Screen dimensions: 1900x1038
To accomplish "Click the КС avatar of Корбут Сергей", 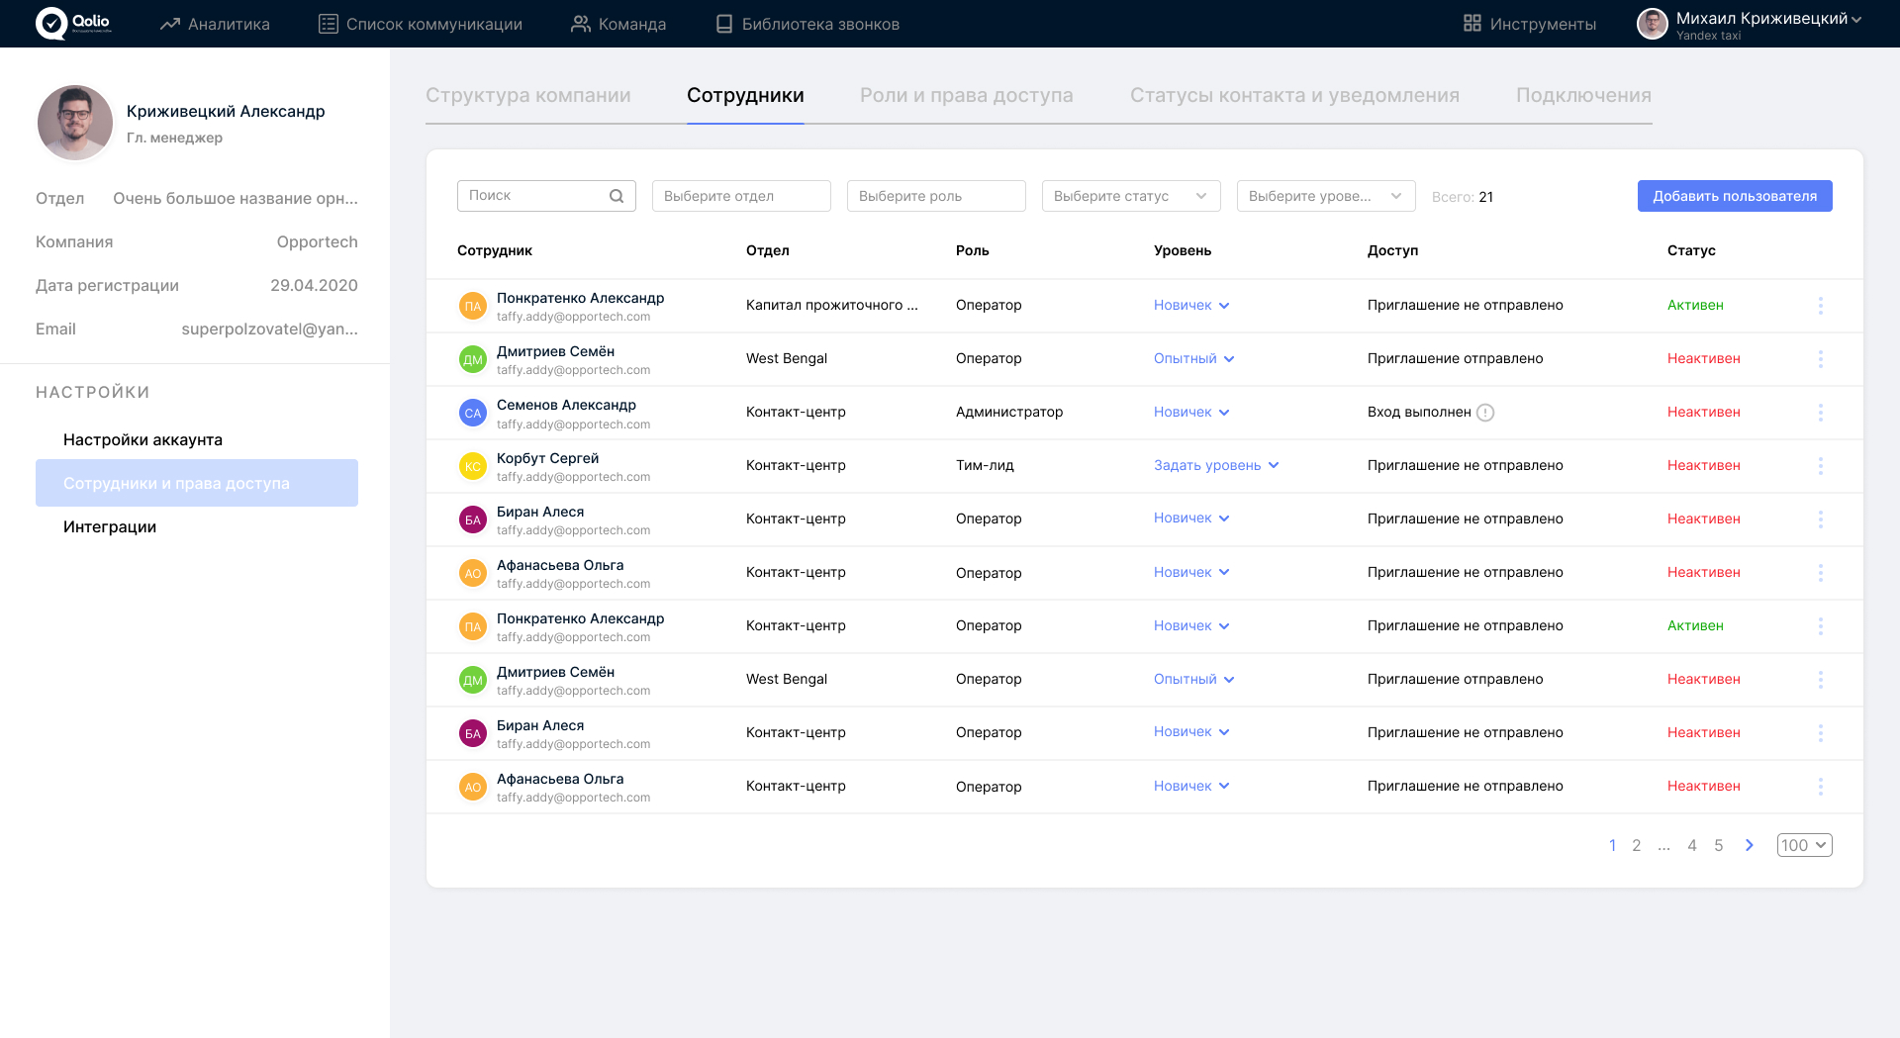I will (x=473, y=466).
